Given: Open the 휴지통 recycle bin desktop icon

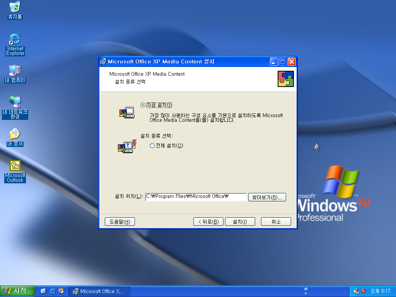Looking at the screenshot, I should [15, 10].
